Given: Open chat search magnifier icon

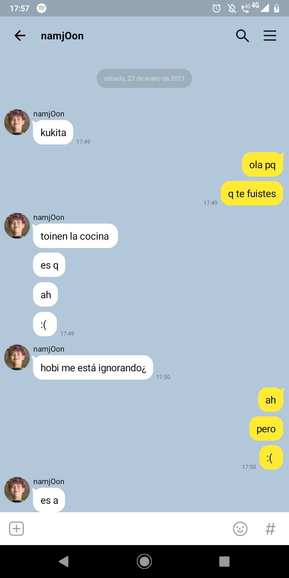Looking at the screenshot, I should pos(242,36).
